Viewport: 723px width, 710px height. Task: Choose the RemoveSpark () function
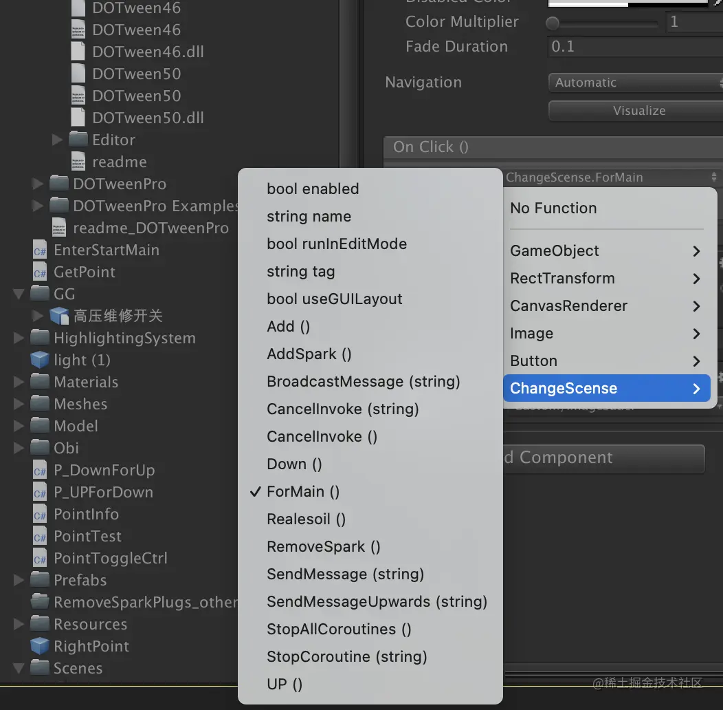point(370,546)
